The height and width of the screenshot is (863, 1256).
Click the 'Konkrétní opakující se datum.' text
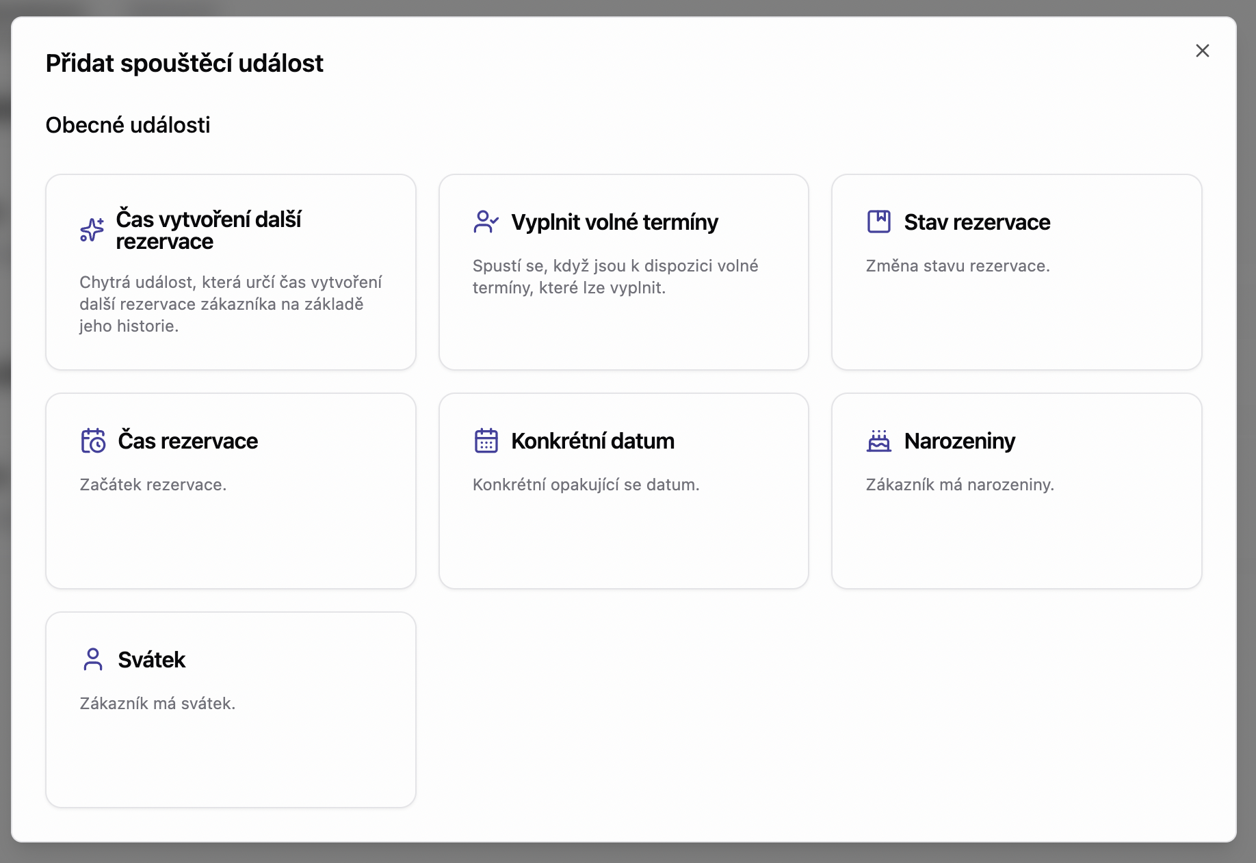[586, 485]
